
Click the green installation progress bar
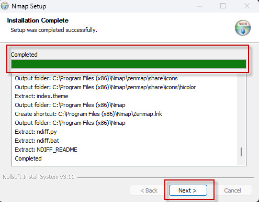coord(129,64)
